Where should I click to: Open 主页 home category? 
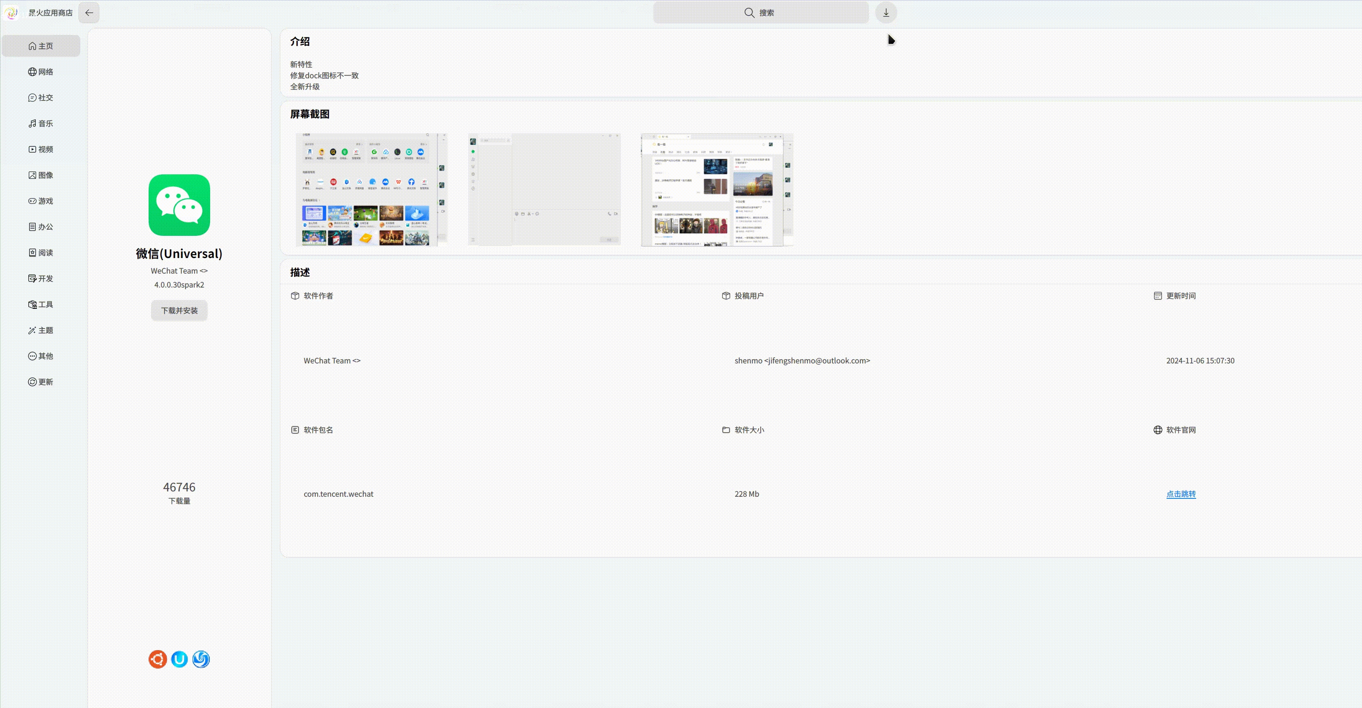tap(41, 46)
